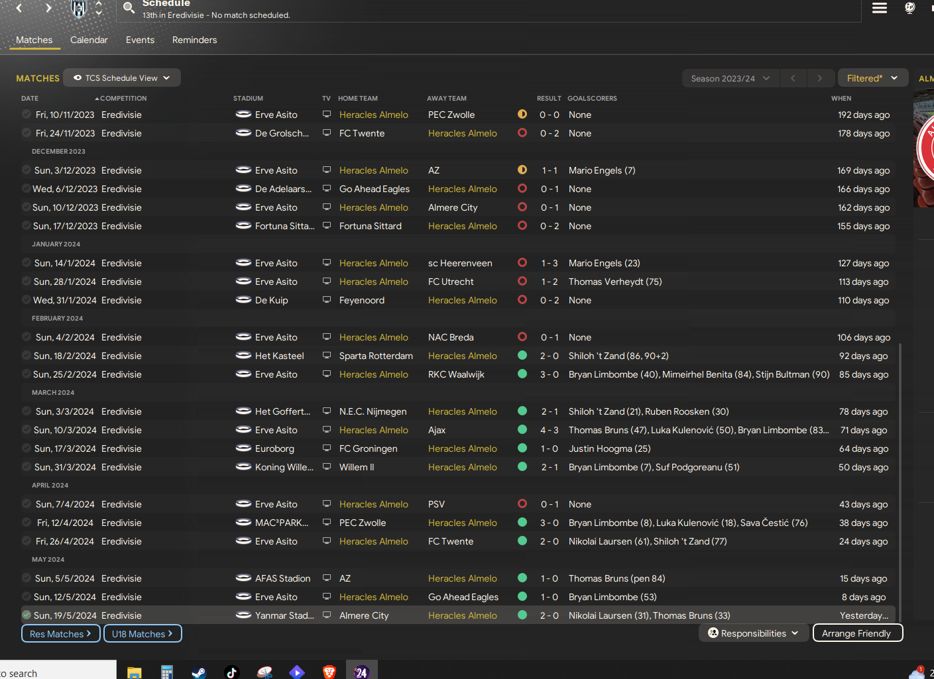Screen dimensions: 934x679
Task: Sort by the Date column header
Action: point(30,98)
